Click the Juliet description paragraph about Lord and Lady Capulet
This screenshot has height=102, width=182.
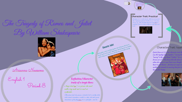click(114, 51)
